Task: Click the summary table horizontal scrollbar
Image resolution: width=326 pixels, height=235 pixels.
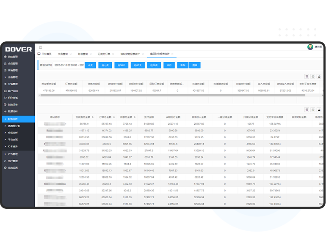Action: 169,95
